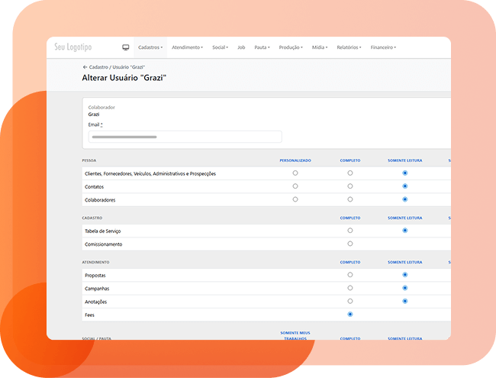
Task: Click Completo column header in Pessoa section
Action: pyautogui.click(x=350, y=160)
